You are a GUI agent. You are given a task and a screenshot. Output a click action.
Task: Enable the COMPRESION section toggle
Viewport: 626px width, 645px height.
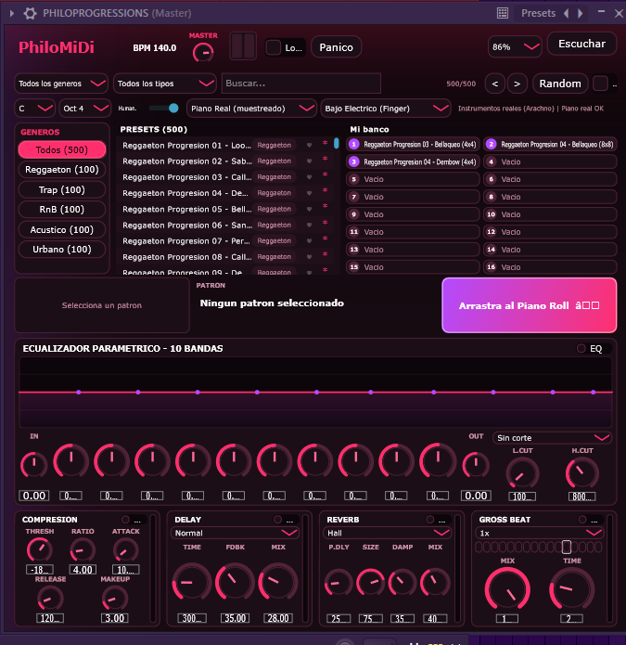pos(125,520)
